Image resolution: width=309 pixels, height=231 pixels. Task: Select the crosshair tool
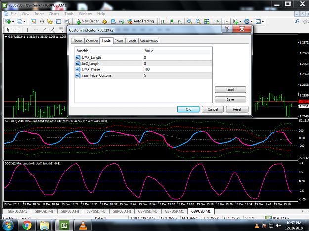click(x=17, y=30)
